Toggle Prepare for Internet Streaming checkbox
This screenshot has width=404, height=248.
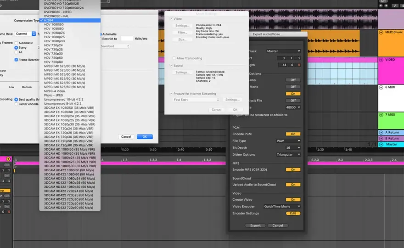(171, 94)
